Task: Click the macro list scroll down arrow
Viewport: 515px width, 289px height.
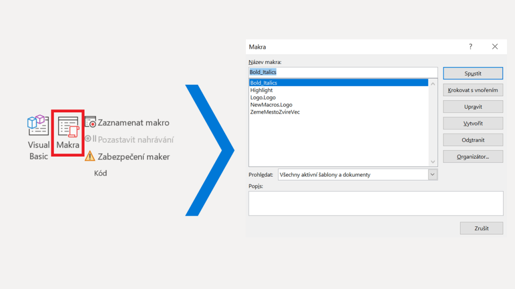Action: coord(433,162)
